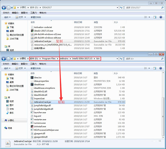Select idea64.exe application file icon
The image size is (166, 149).
pos(32,84)
